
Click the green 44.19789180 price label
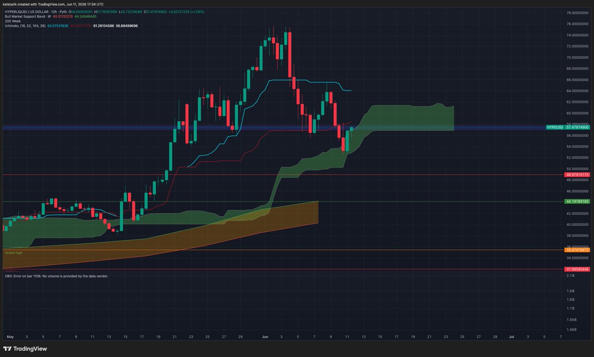(x=577, y=201)
